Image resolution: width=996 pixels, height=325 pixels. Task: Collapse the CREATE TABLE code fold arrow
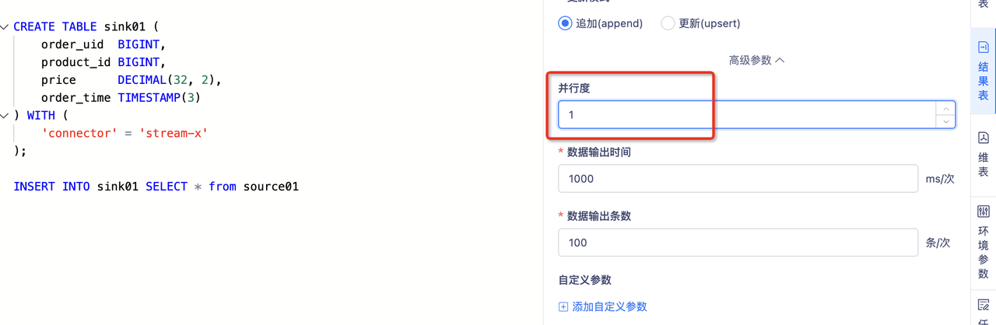(x=5, y=27)
